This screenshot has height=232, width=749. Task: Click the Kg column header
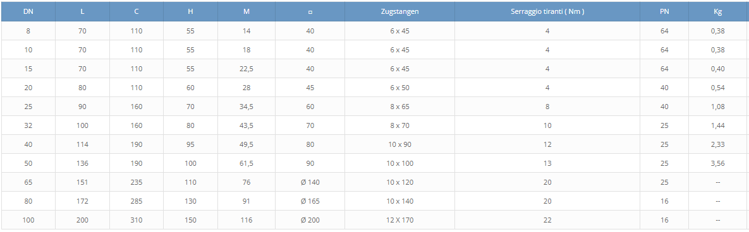point(717,12)
